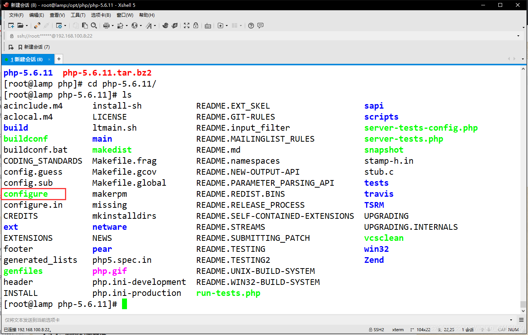This screenshot has width=528, height=335.
Task: Toggle full screen mode icon
Action: coord(187,25)
